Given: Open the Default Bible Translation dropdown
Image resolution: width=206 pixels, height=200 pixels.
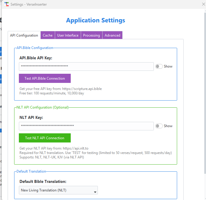Looking at the screenshot, I should [x=58, y=190].
